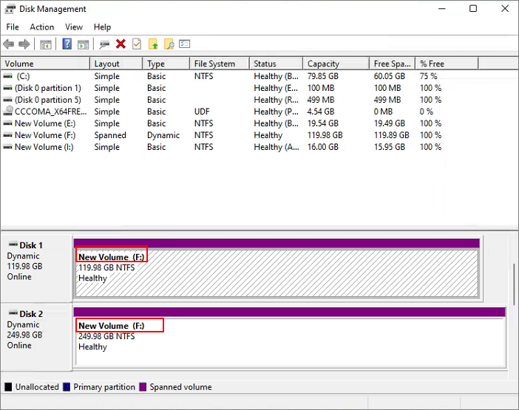The height and width of the screenshot is (410, 519).
Task: Click the Connect/Refresh drive toolbar icon
Action: [x=104, y=44]
